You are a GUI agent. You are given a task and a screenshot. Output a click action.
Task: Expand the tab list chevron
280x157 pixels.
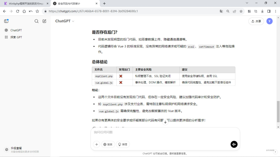(x=247, y=3)
